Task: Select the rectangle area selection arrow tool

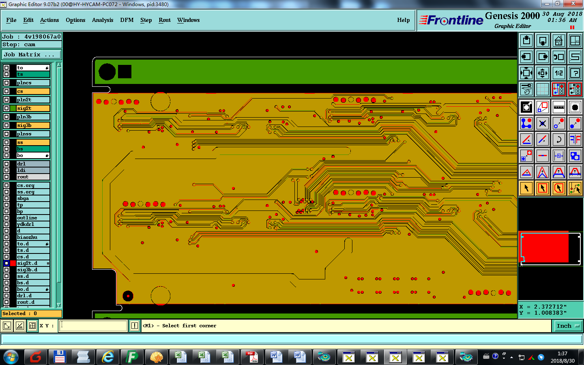Action: point(543,188)
